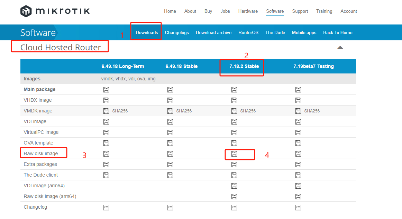Screen dimensions: 402x219
Task: Click the Back To Home link
Action: (x=338, y=32)
